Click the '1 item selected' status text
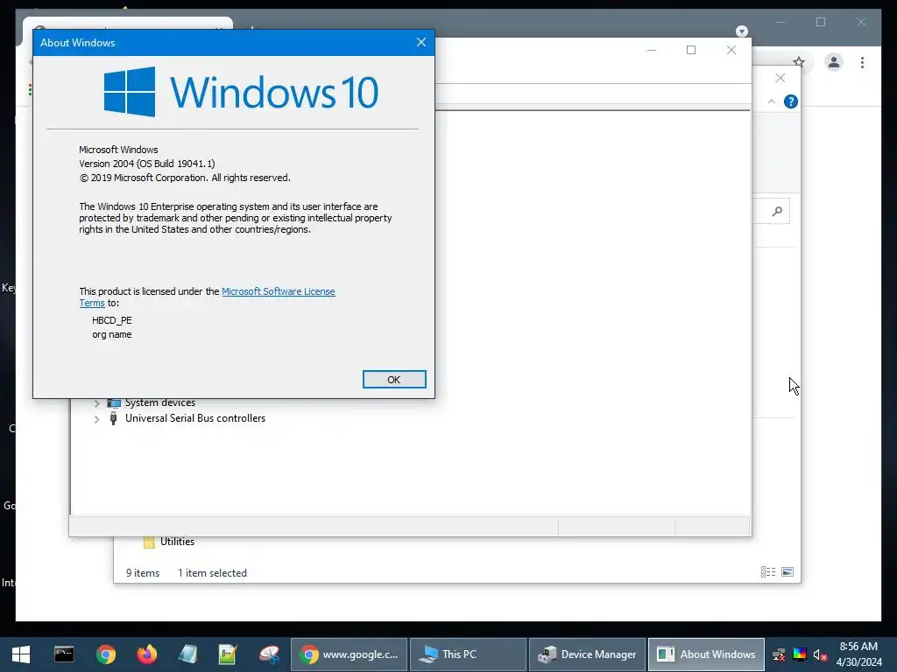The width and height of the screenshot is (897, 672). point(212,572)
